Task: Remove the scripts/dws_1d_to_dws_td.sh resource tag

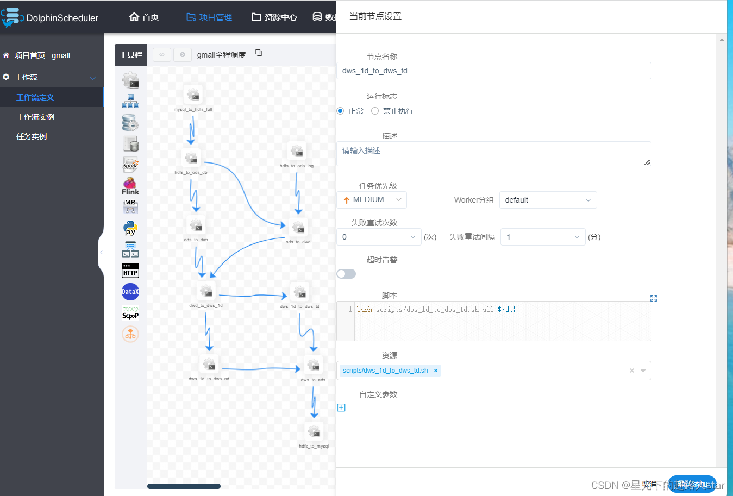Action: (x=436, y=371)
